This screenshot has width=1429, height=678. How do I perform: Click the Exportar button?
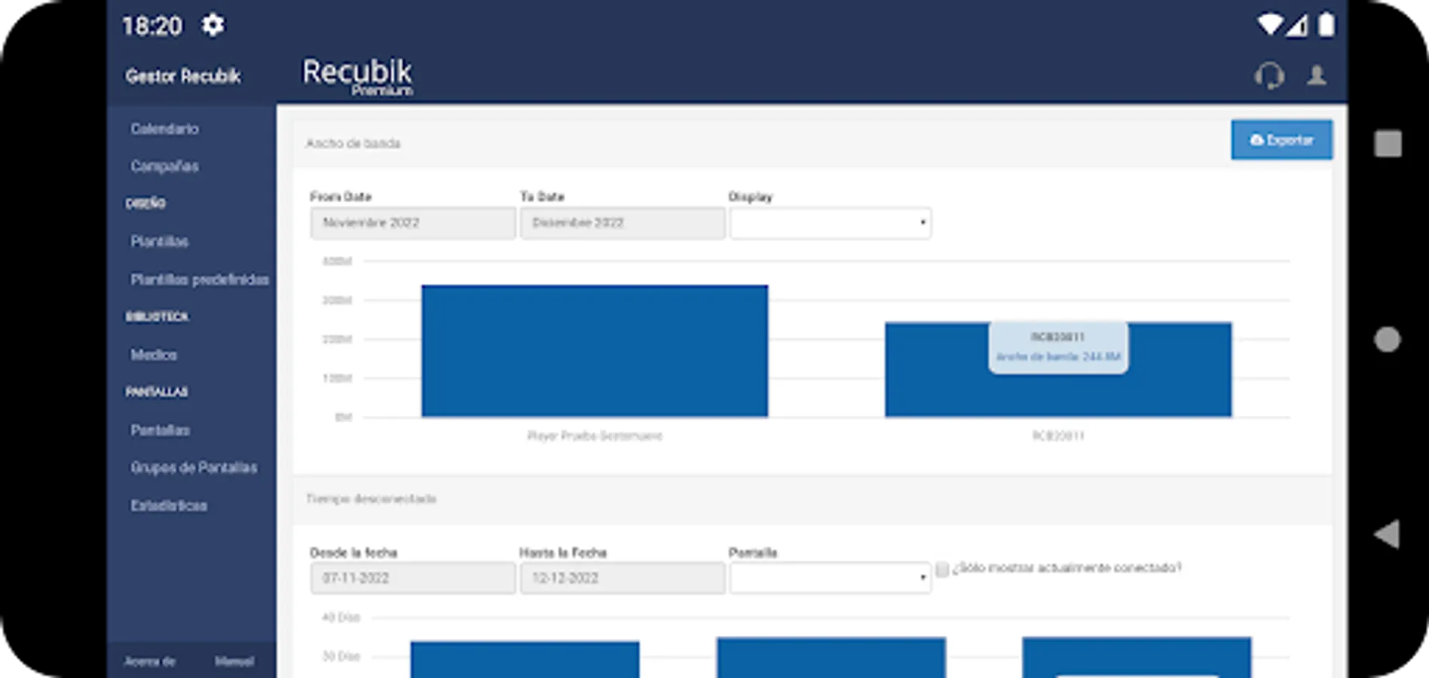(1281, 140)
